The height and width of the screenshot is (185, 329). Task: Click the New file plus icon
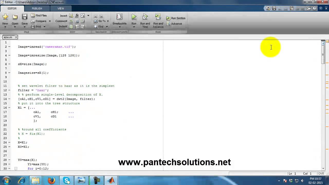tap(5, 17)
